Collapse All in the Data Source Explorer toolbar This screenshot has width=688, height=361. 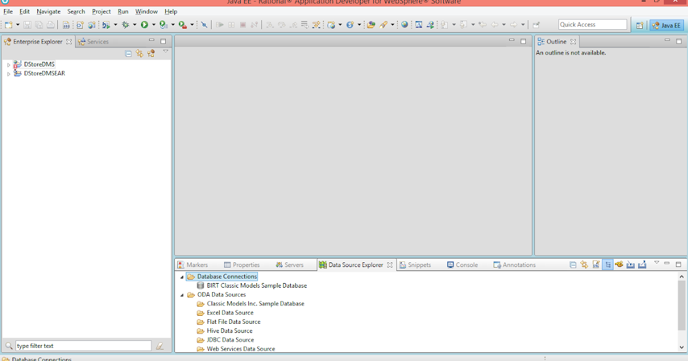[573, 264]
